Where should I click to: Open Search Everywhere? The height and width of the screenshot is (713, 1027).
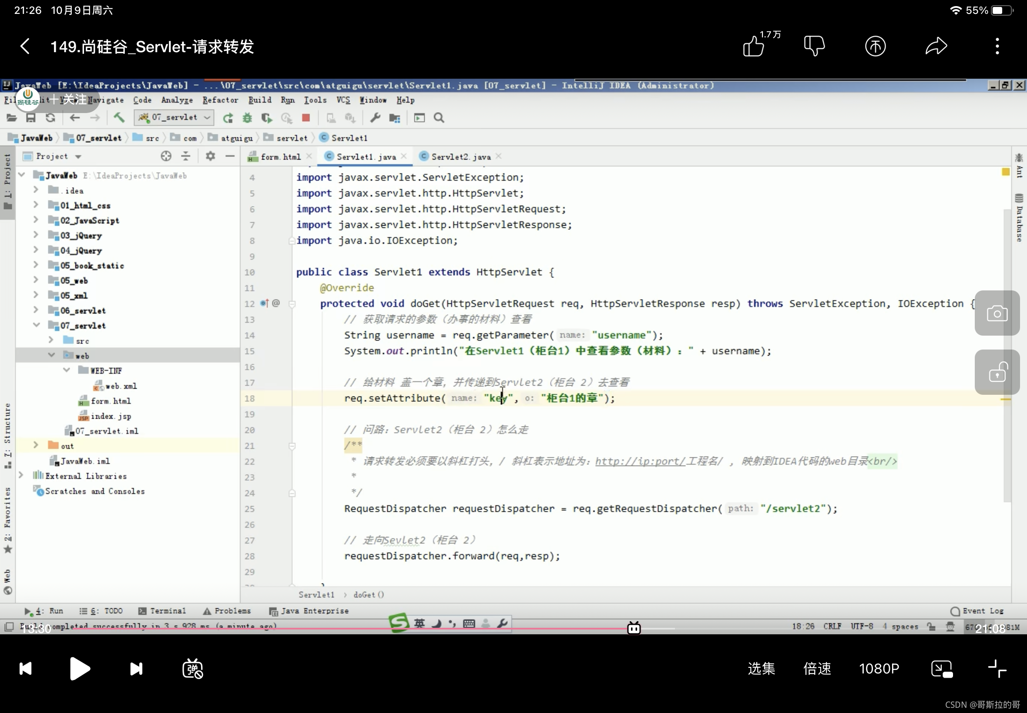point(438,117)
